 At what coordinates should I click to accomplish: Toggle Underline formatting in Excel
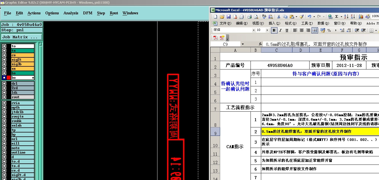coord(287,30)
